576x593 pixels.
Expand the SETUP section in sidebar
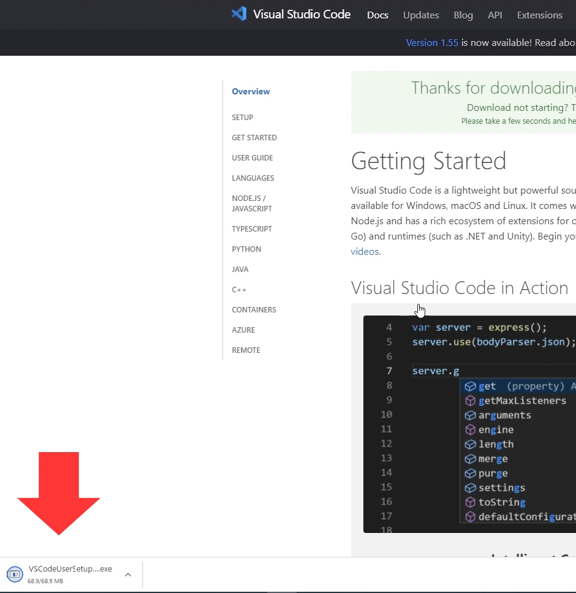(x=243, y=117)
